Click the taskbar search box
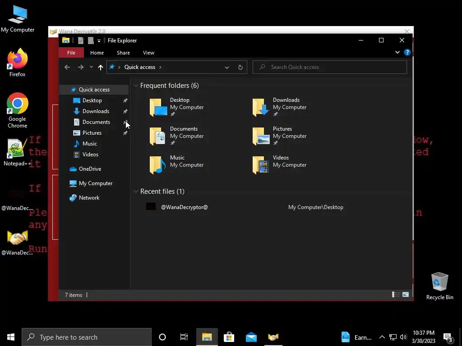462x346 pixels. [86, 337]
